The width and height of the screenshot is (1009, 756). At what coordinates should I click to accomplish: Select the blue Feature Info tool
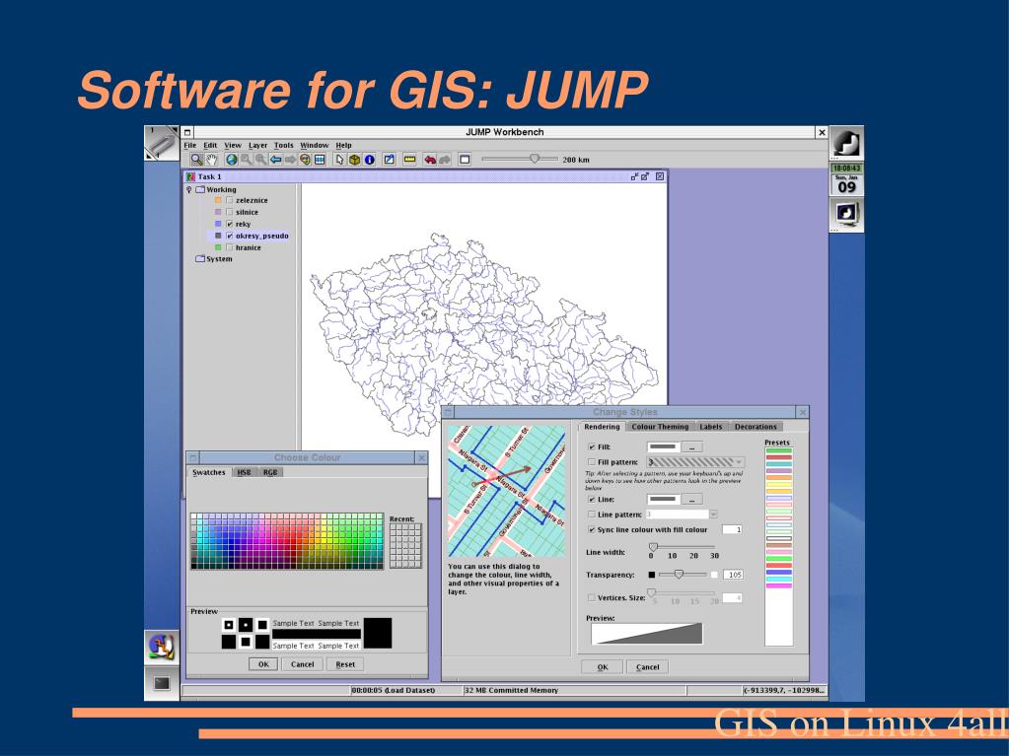pos(369,160)
